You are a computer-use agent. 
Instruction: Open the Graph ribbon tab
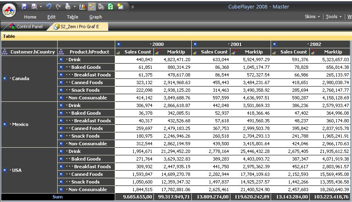pos(95,17)
